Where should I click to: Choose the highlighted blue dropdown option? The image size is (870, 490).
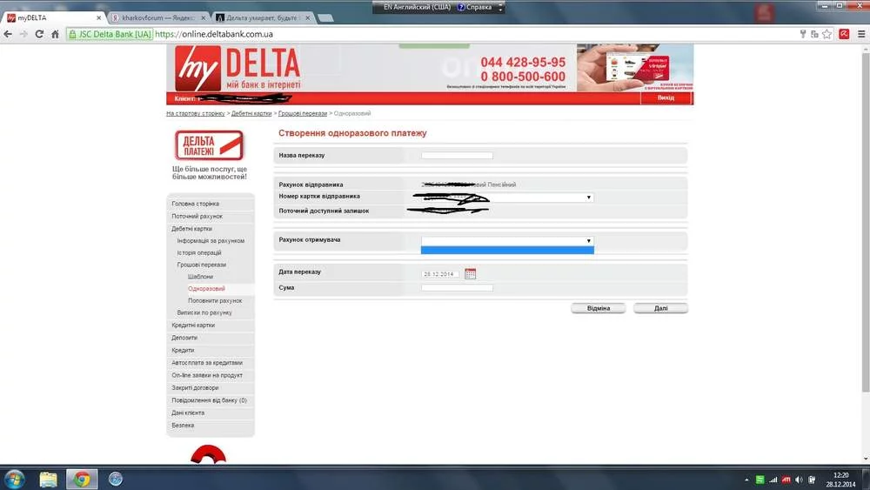tap(507, 251)
